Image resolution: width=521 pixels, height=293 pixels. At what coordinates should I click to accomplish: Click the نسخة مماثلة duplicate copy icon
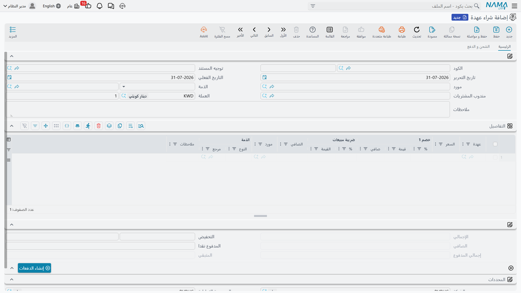pyautogui.click(x=452, y=30)
